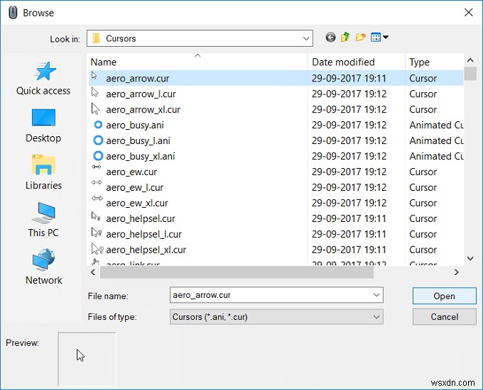Click the horizontal scrollbar right arrow

click(457, 272)
